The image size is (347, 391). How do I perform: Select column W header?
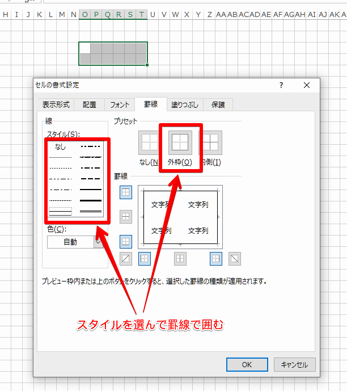175,14
